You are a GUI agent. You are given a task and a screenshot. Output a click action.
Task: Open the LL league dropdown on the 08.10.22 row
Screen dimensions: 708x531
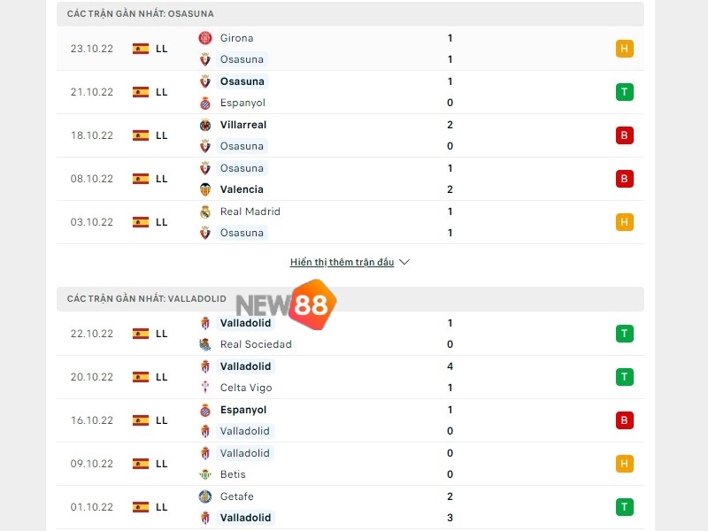point(162,178)
